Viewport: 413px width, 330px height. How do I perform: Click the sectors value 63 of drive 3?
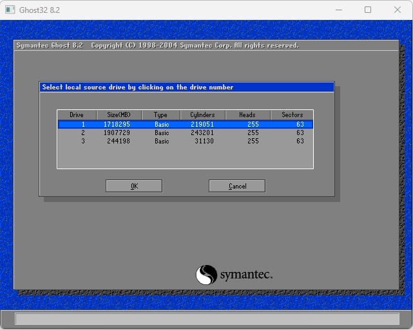(300, 141)
